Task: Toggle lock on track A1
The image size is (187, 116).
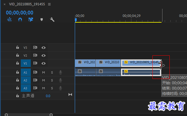Action: pos(18,72)
